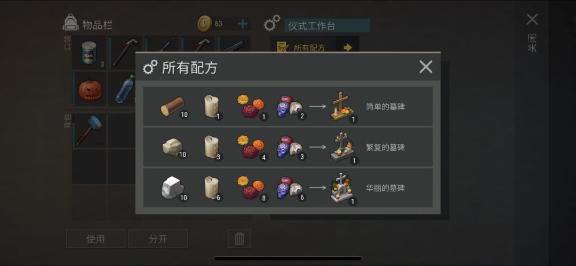Pick the blue sledgehammer in backpack
Screen dimensions: 576x266
[89, 130]
